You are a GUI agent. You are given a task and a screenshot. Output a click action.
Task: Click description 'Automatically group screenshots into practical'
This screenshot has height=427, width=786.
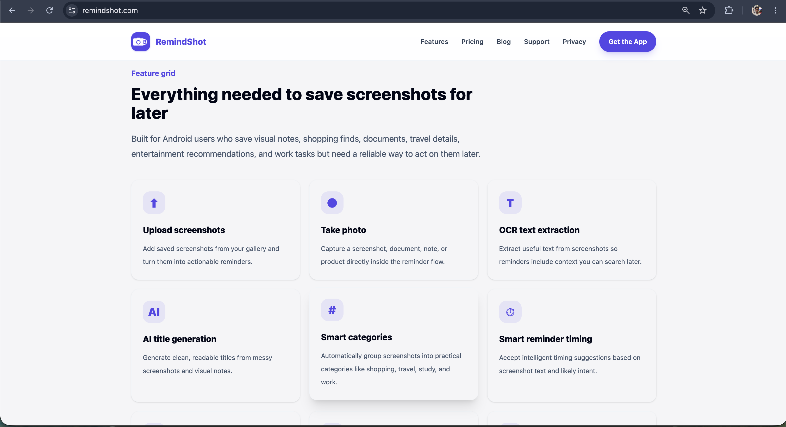[x=391, y=369]
